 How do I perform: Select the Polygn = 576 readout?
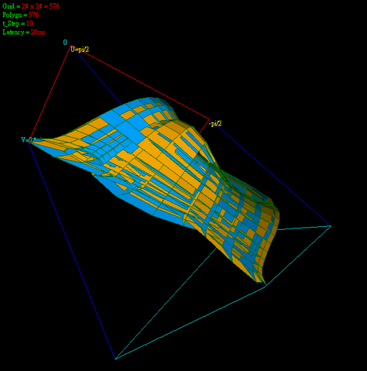[21, 15]
